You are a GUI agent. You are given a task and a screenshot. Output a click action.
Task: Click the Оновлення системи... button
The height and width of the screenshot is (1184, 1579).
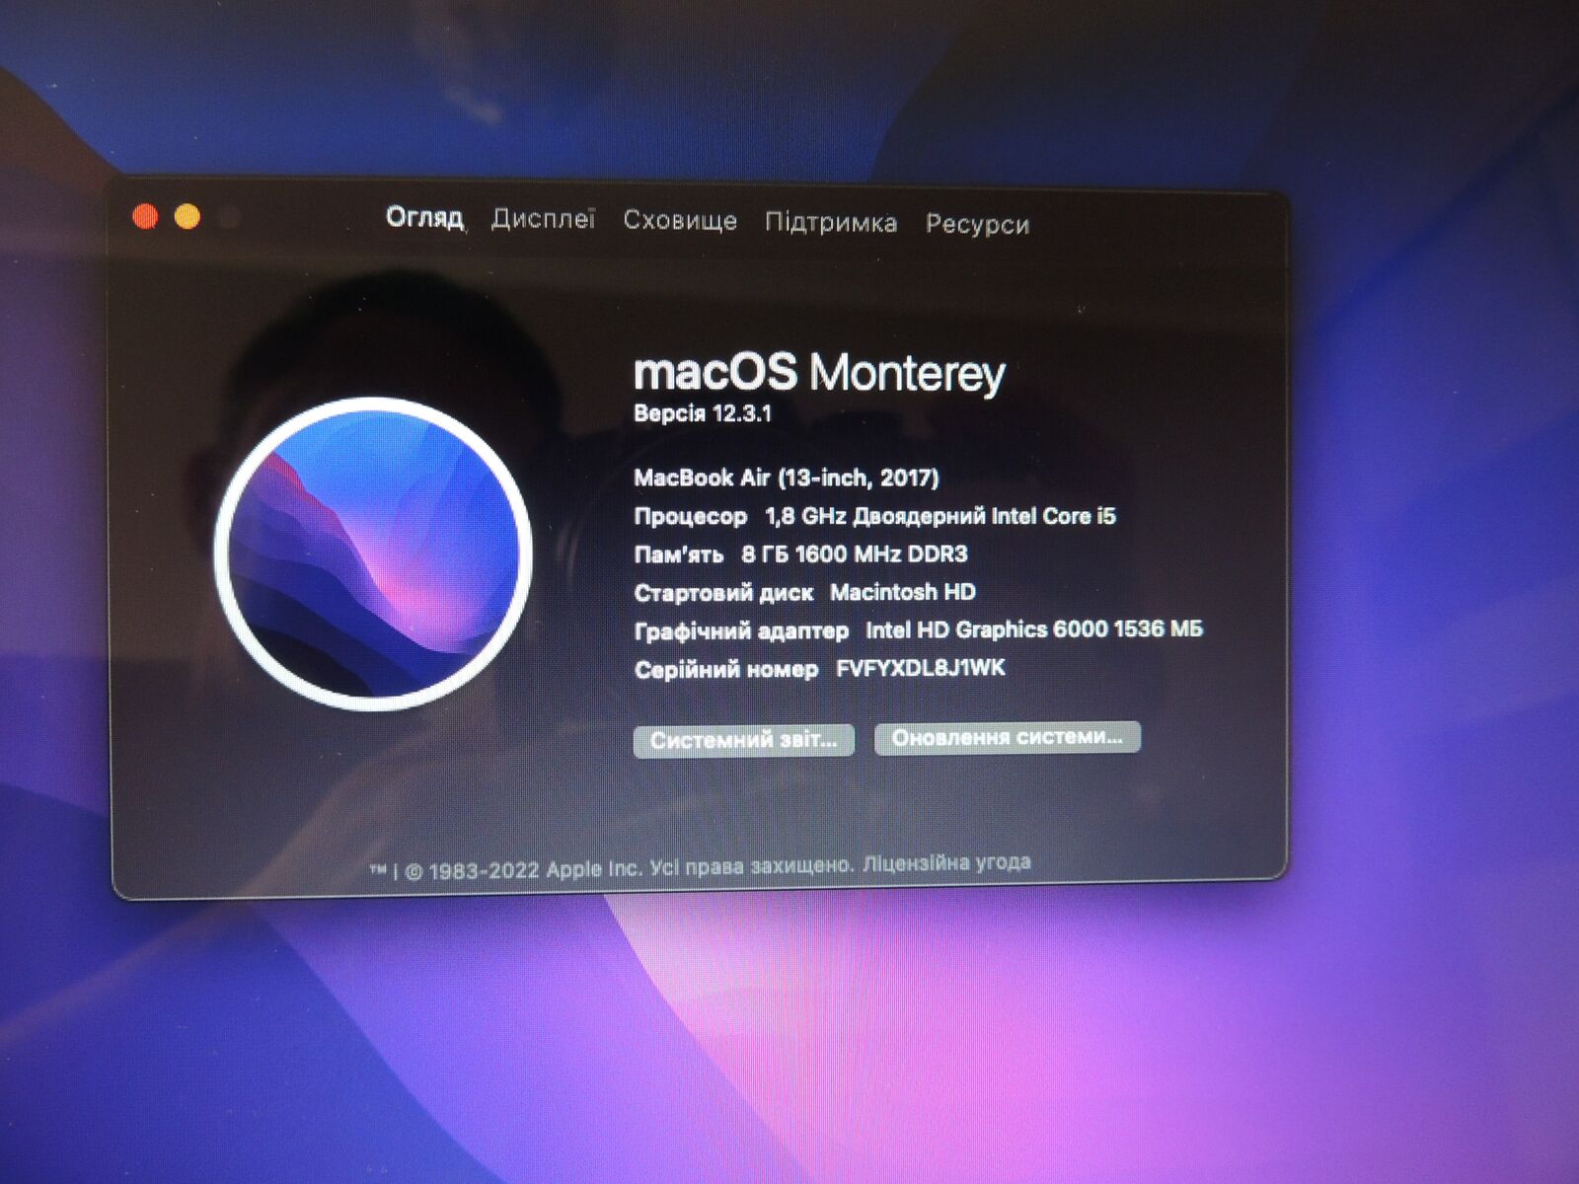click(1007, 737)
